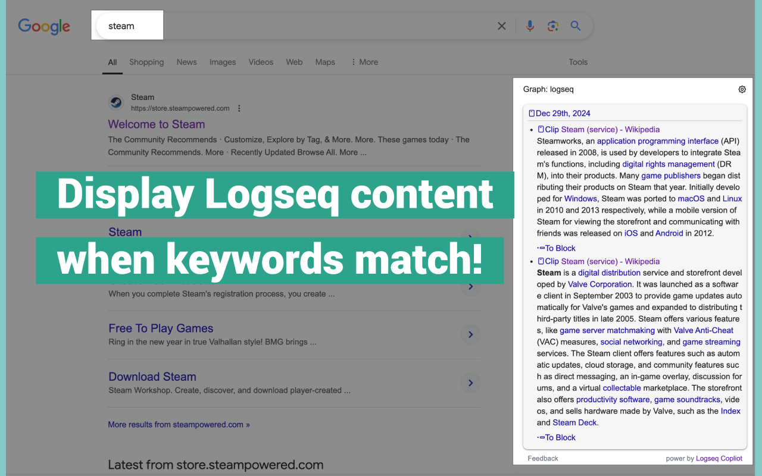
Task: Open the Valve Corporation link
Action: [x=599, y=284]
